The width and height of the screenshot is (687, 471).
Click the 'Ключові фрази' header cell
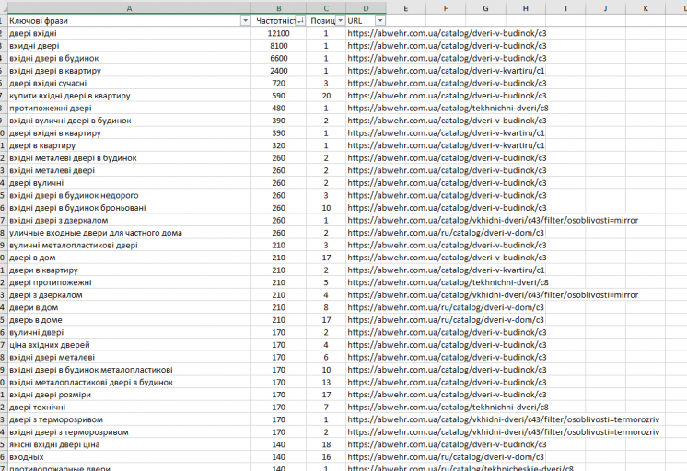click(129, 21)
